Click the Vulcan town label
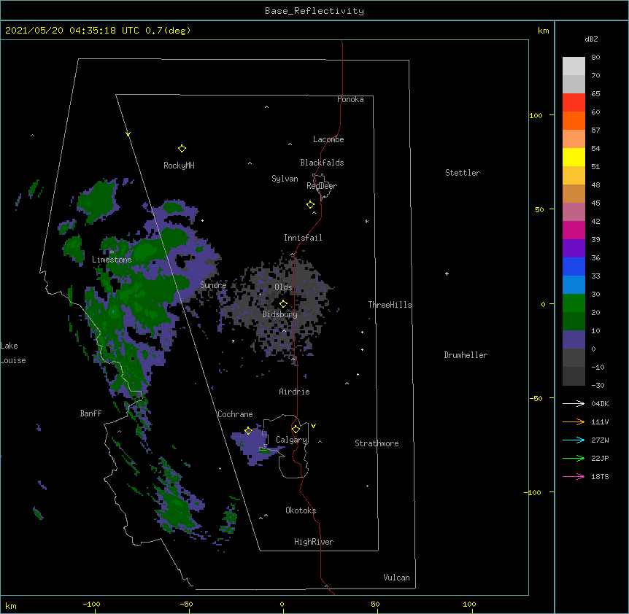This screenshot has width=629, height=614. point(396,578)
